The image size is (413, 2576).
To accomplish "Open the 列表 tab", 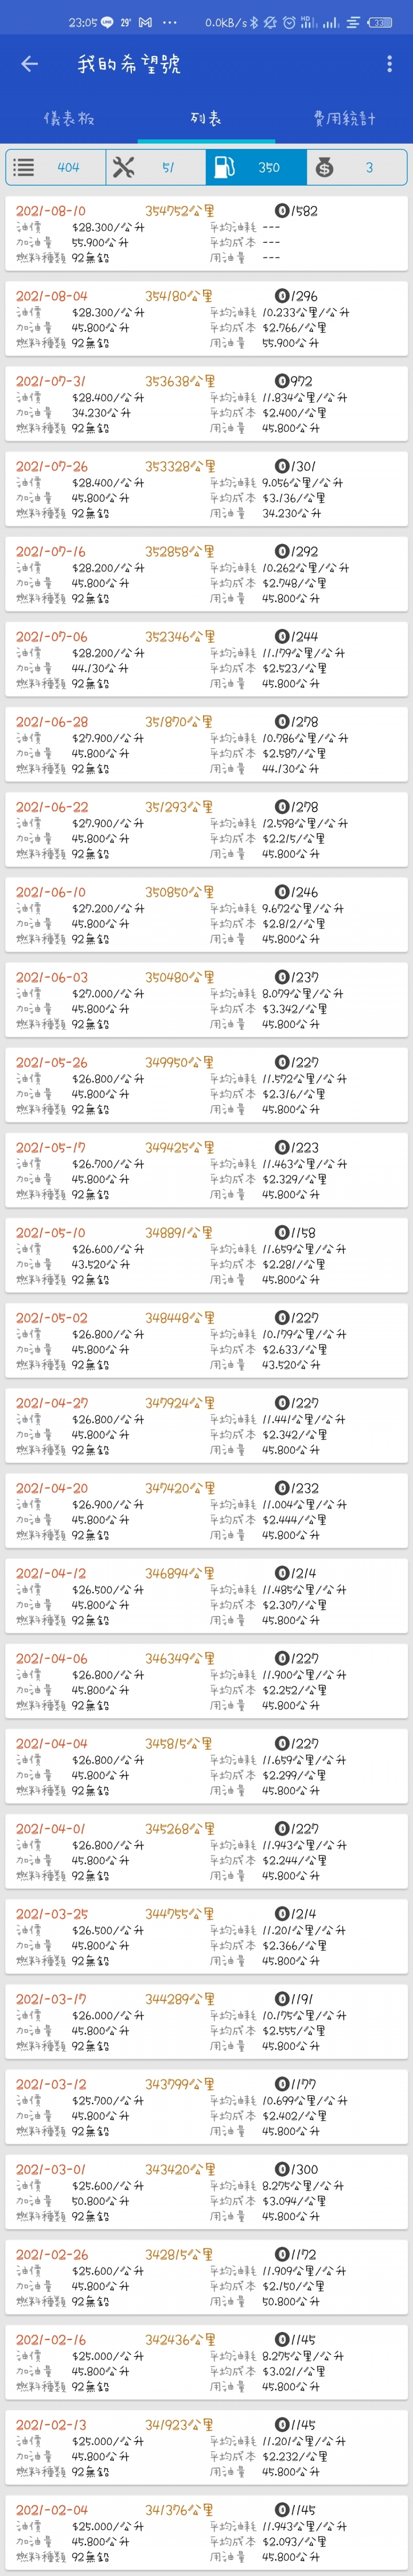I will (x=206, y=118).
